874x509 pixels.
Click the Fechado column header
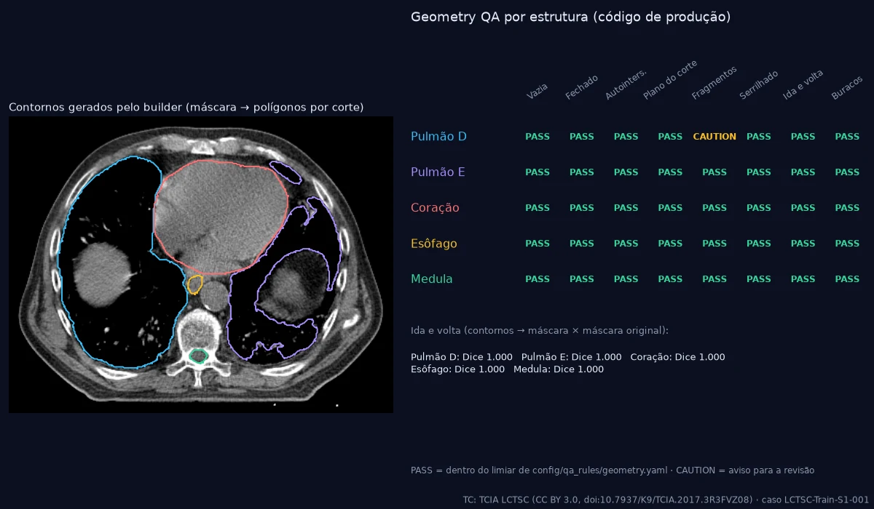[x=582, y=87]
